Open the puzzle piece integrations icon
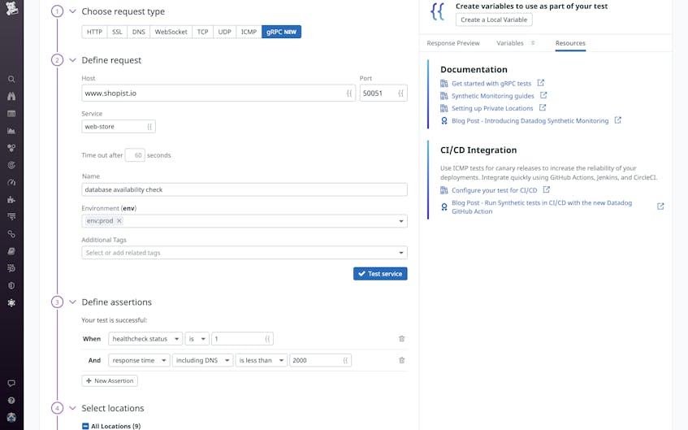Image resolution: width=688 pixels, height=430 pixels. tap(11, 199)
